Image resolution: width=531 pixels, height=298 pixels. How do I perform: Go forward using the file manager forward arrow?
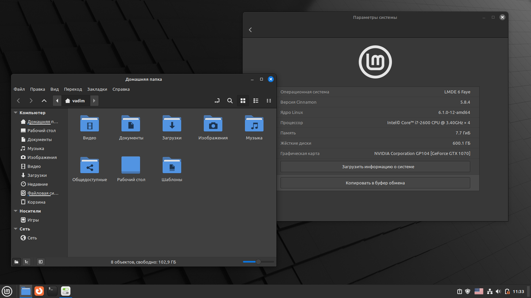[x=31, y=101]
